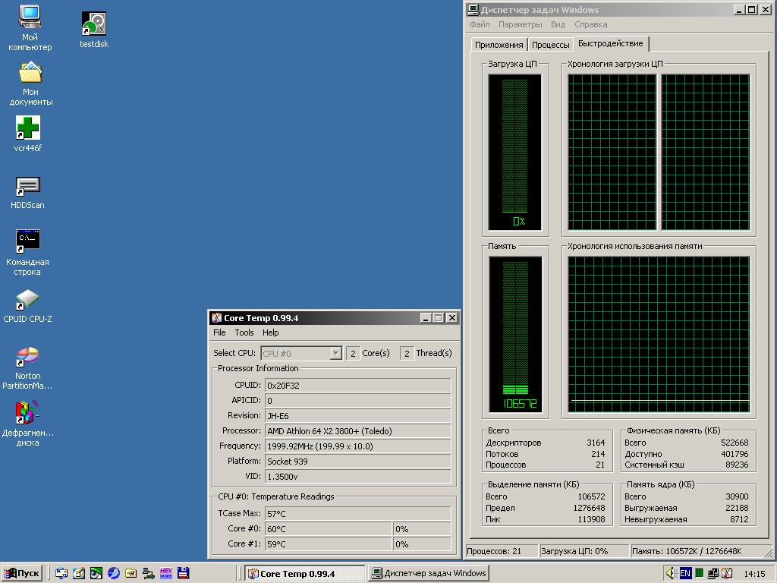Click the VID field 1.3500v
Viewport: 777px width, 583px height.
tap(358, 477)
